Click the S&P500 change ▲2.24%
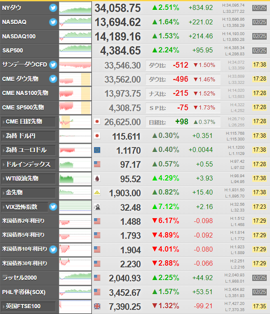Screen dimensions: 270x314 (166, 50)
